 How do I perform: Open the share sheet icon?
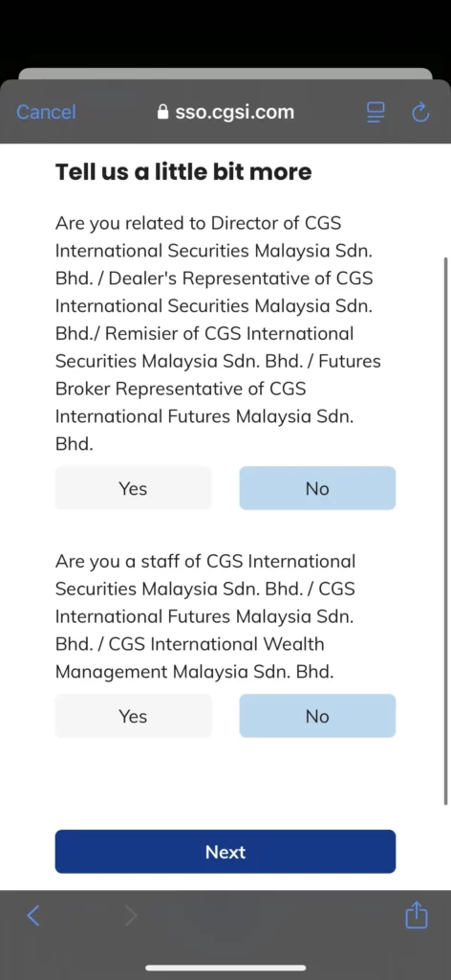click(417, 916)
